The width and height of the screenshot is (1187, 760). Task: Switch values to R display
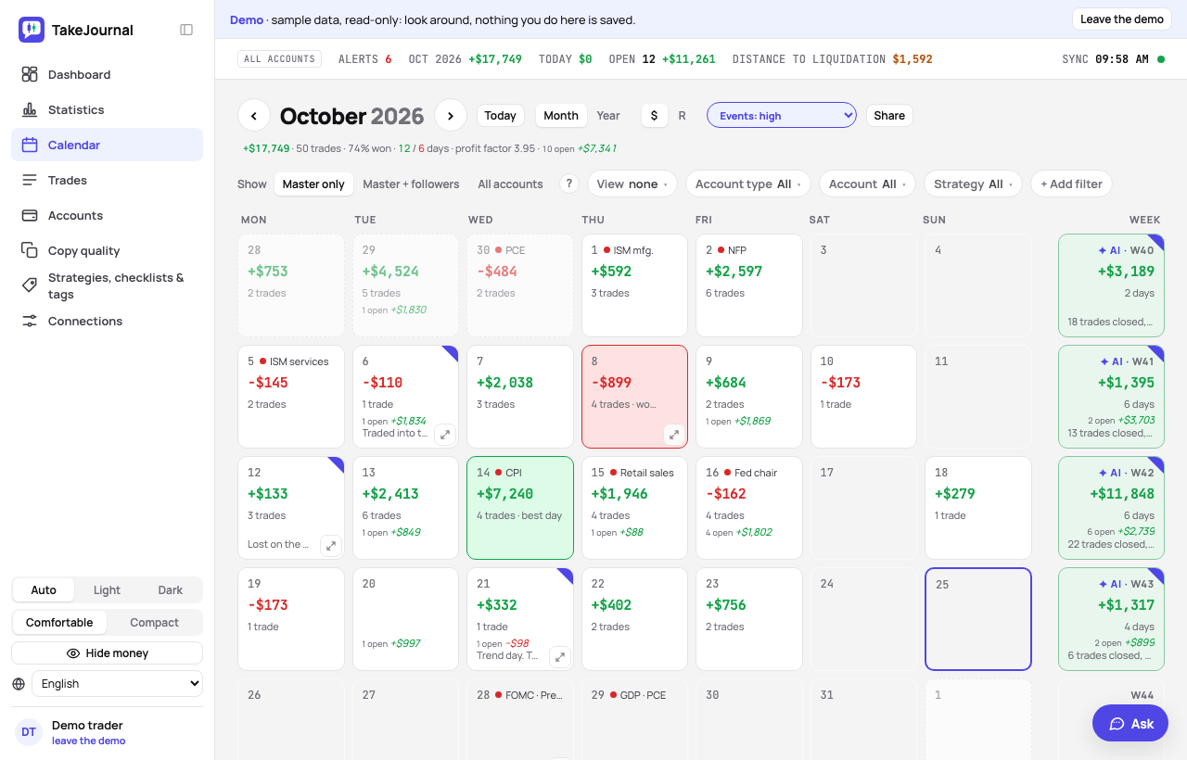tap(683, 116)
